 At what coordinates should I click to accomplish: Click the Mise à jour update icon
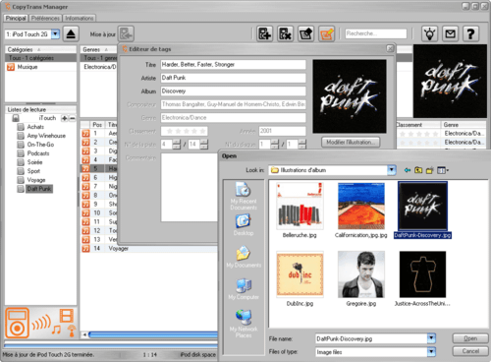(126, 33)
